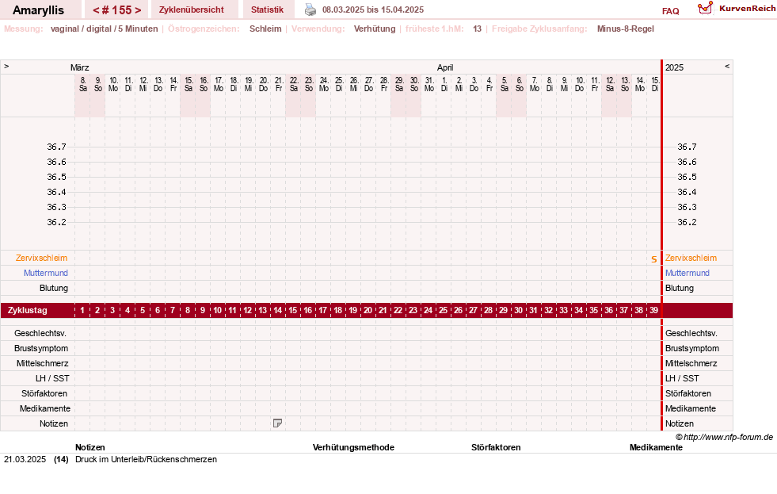Click the right 36.2 temperature label
Image resolution: width=777 pixels, height=494 pixels.
pos(687,222)
